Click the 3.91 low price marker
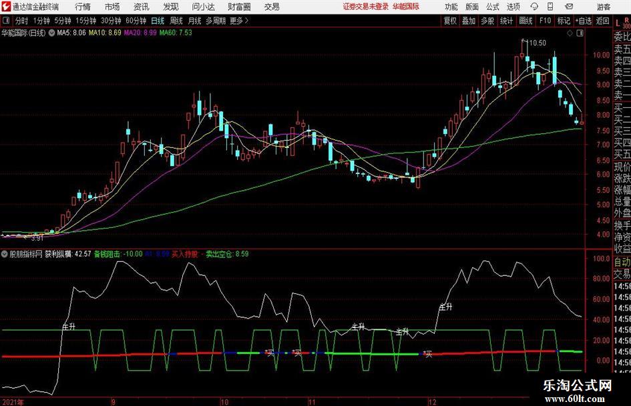 tap(37, 238)
